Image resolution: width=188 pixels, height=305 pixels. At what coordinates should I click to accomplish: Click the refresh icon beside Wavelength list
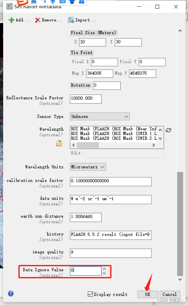click(168, 130)
